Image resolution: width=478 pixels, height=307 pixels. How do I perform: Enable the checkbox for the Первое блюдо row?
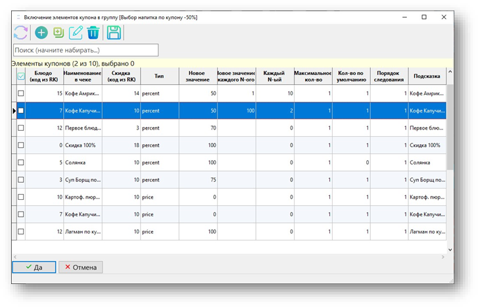20,128
